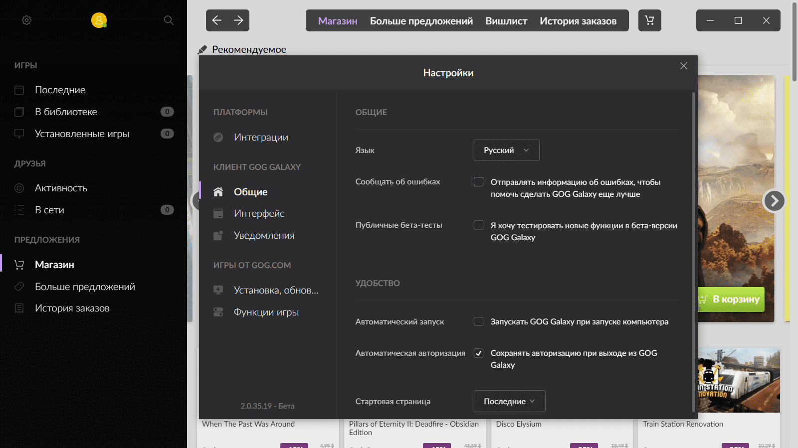
Task: Open Активность in the sidebar
Action: tap(61, 188)
